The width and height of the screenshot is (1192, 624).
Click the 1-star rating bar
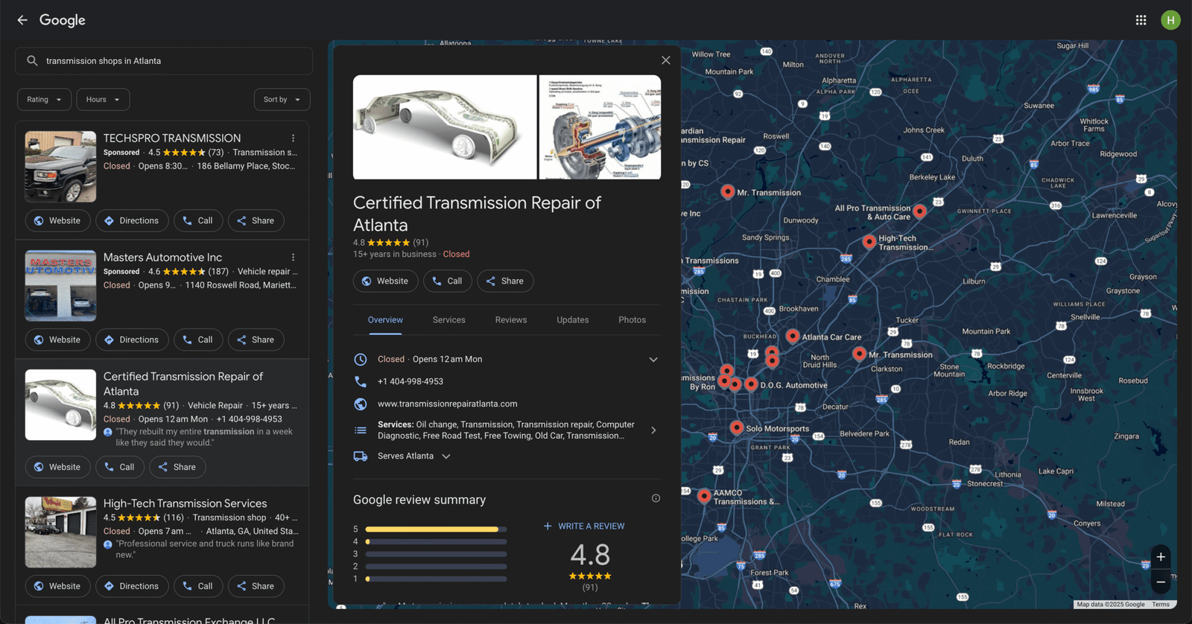coord(436,579)
